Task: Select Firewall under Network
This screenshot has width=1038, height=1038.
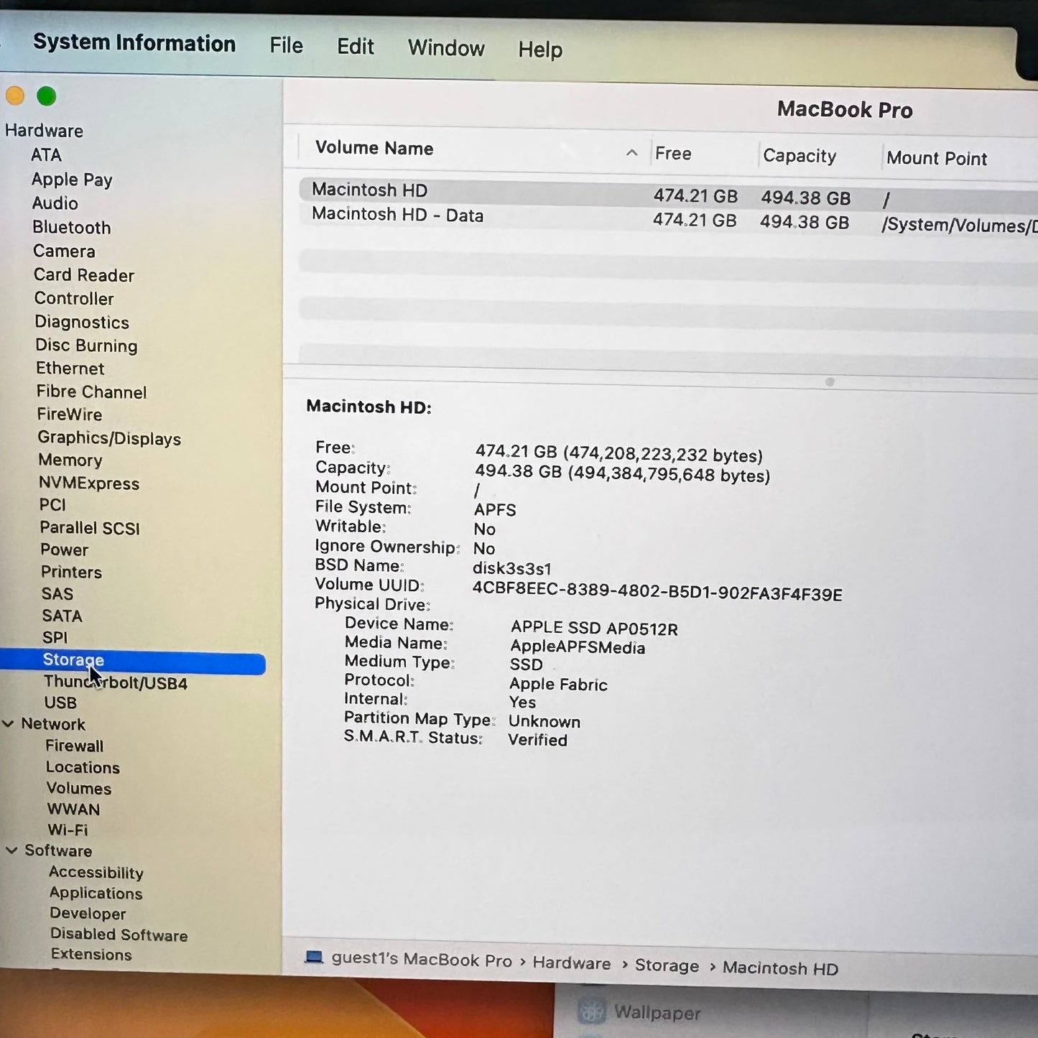Action: pyautogui.click(x=75, y=746)
